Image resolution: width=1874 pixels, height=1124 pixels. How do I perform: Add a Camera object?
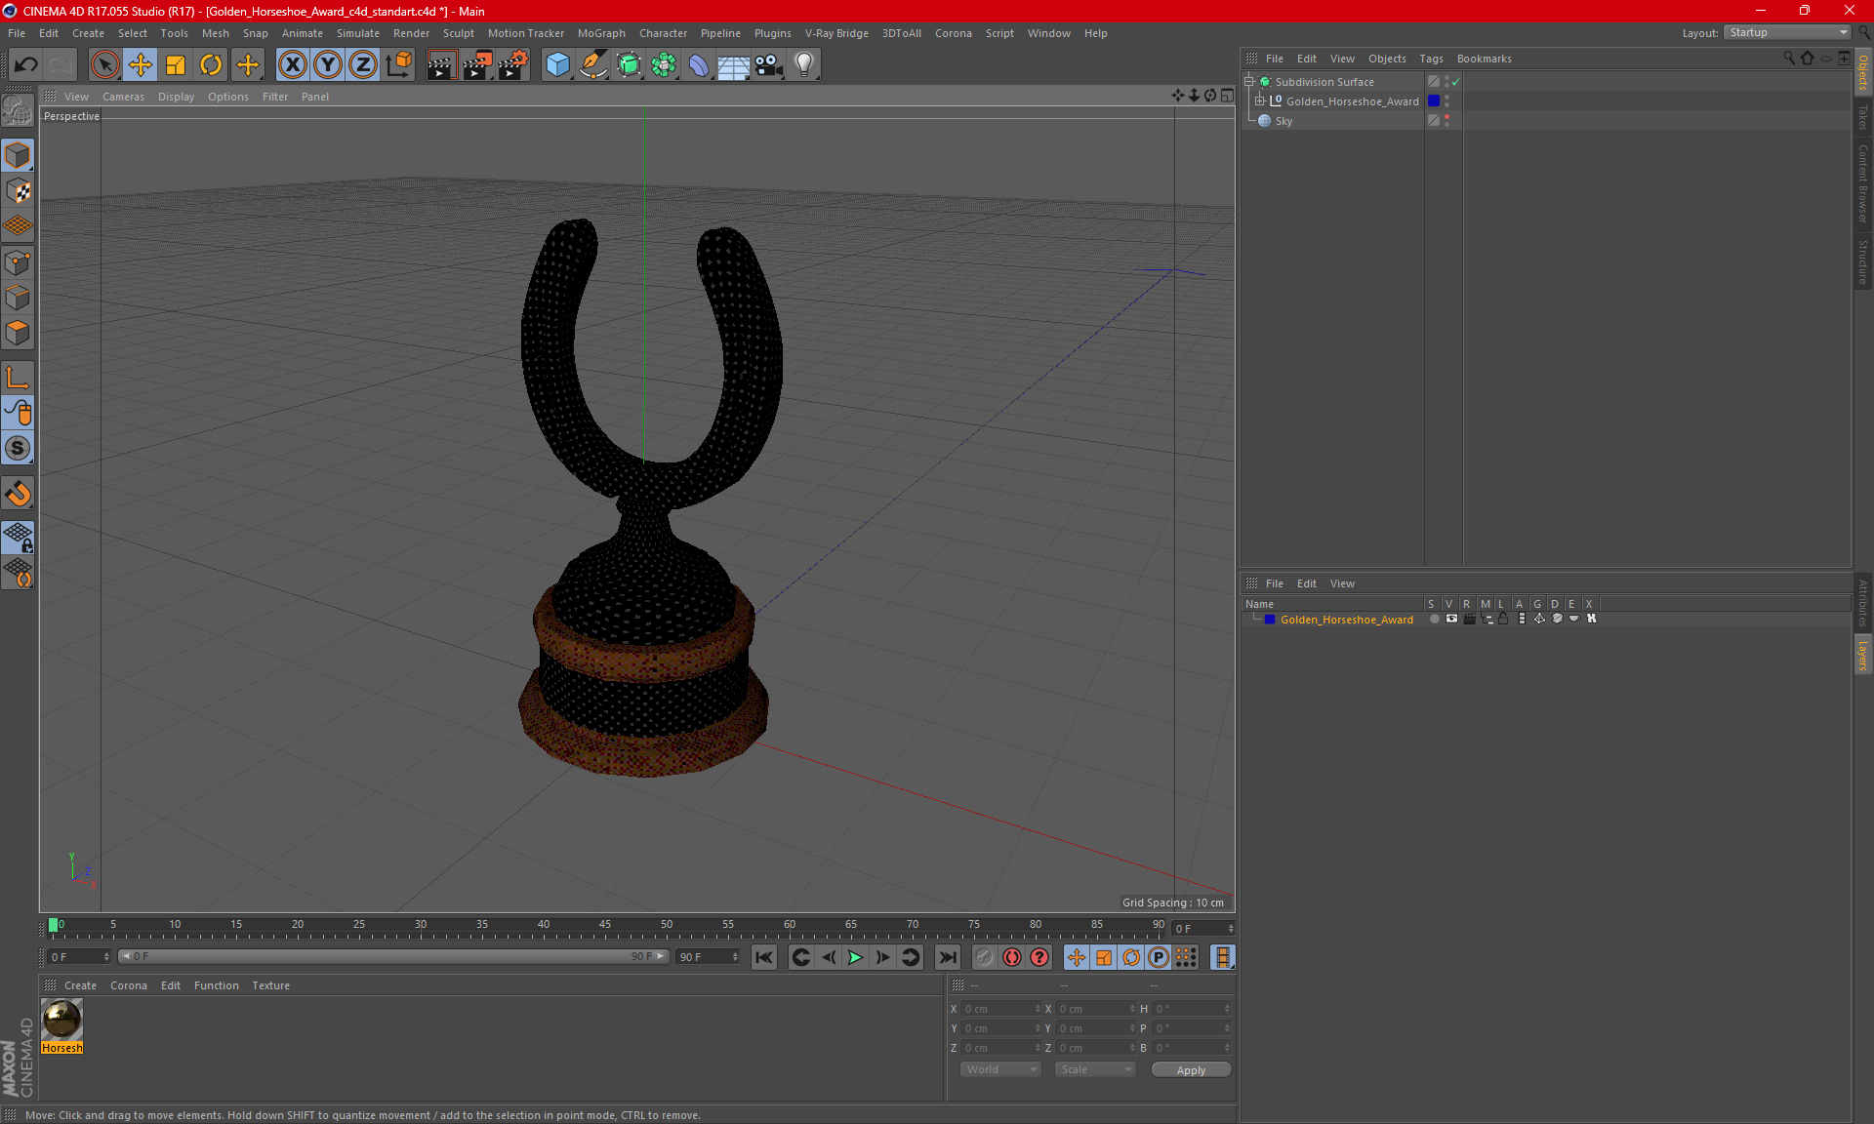pos(769,65)
